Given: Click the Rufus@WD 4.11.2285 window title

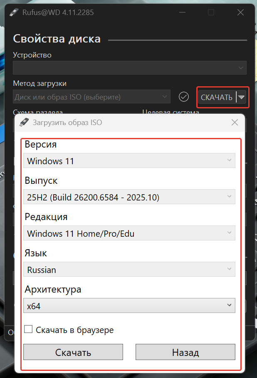Looking at the screenshot, I should [58, 13].
